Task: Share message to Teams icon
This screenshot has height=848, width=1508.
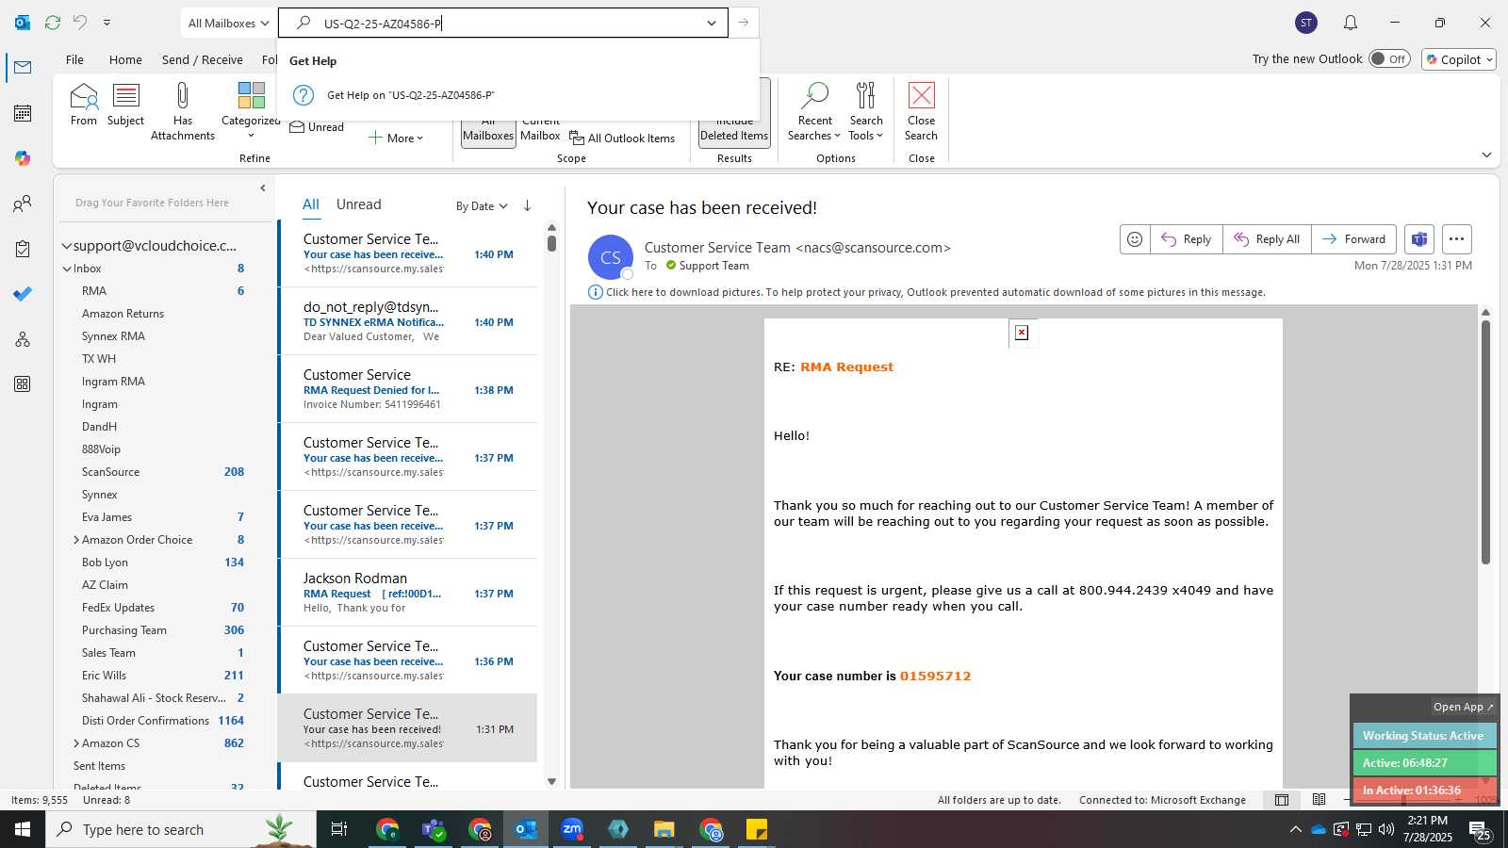Action: click(1419, 239)
